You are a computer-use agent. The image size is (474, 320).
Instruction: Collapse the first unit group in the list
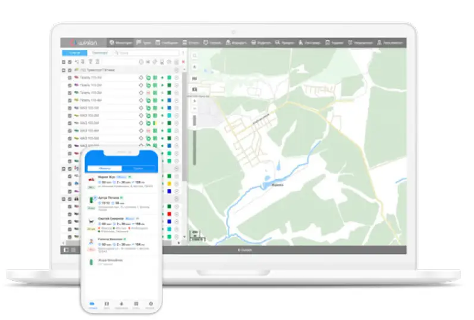pos(64,70)
